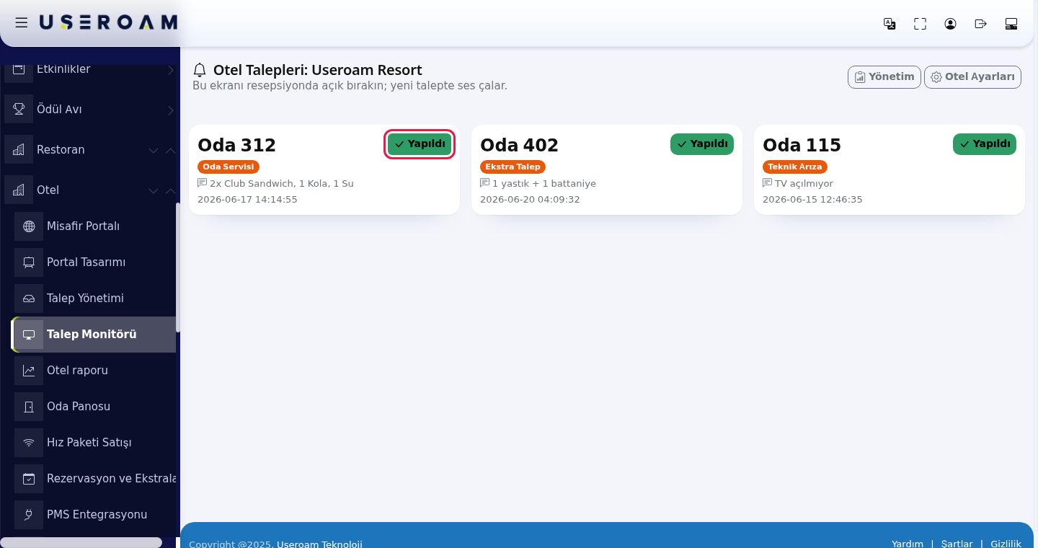Click the calendar icon for Rezervasyon ve Ekstralar
The width and height of the screenshot is (1038, 548).
(29, 479)
